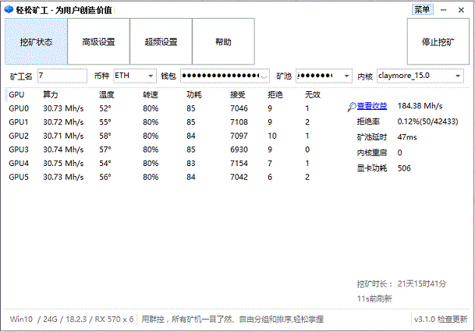
Task: Click the magnifier icon beside 查看收益
Action: click(351, 105)
